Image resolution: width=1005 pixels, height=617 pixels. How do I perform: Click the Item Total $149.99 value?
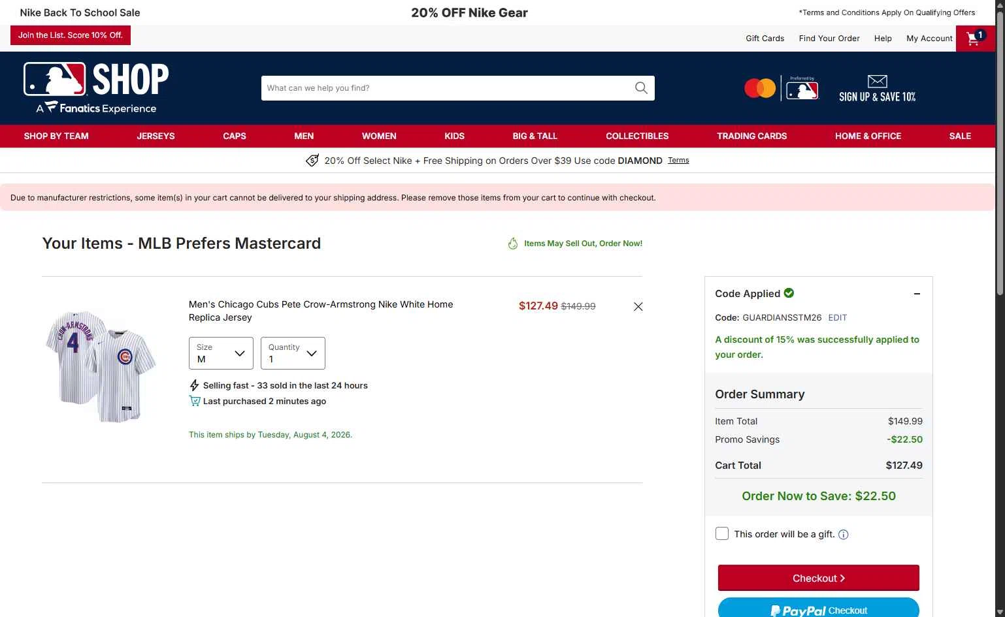click(x=905, y=421)
